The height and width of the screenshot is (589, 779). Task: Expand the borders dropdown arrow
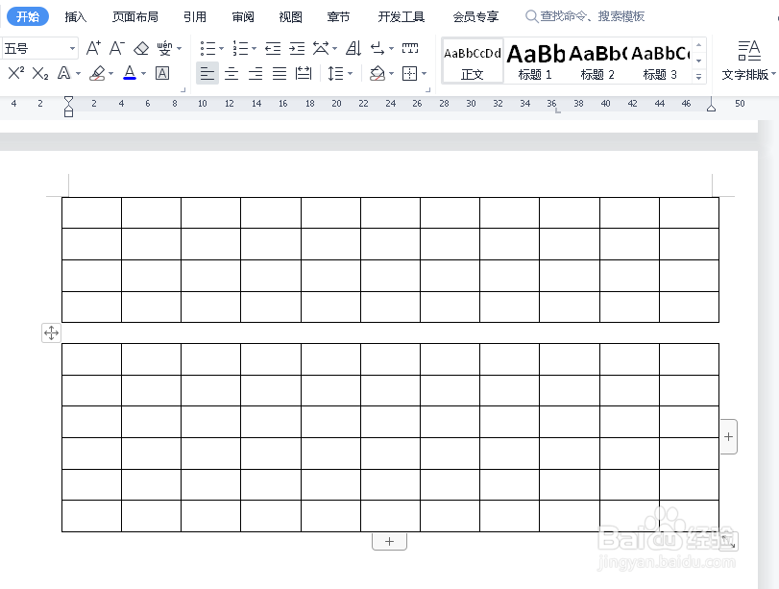click(x=425, y=74)
